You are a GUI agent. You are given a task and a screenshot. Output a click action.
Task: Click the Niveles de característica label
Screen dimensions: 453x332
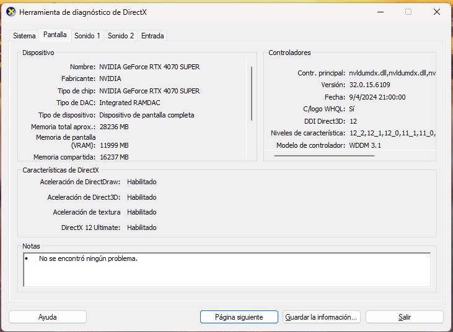click(308, 133)
